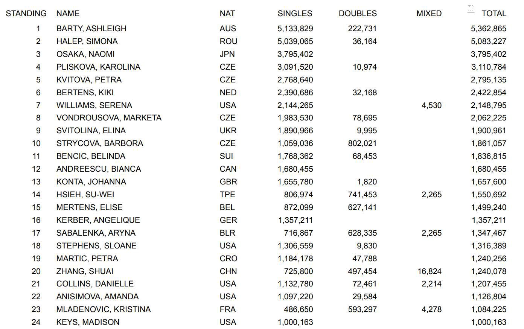Screen dimensions: 524x329
Task: Select the DOUBLES column header
Action: click(358, 14)
